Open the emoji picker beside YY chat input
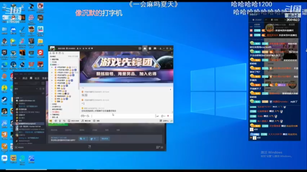 (83, 116)
